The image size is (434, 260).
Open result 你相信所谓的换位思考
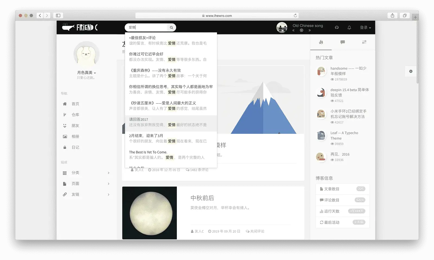click(x=171, y=89)
